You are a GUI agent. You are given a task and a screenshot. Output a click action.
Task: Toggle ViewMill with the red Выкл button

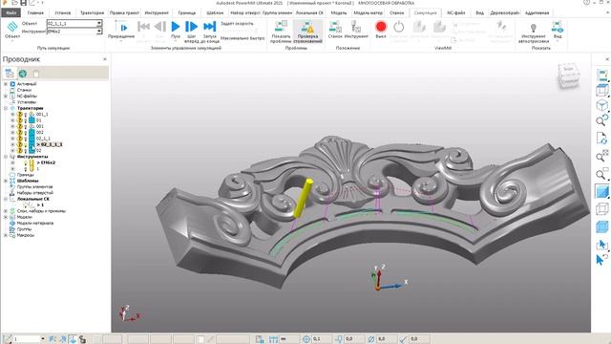point(381,27)
